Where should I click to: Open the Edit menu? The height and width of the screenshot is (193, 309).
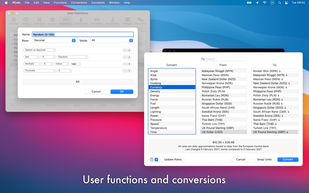[36, 3]
